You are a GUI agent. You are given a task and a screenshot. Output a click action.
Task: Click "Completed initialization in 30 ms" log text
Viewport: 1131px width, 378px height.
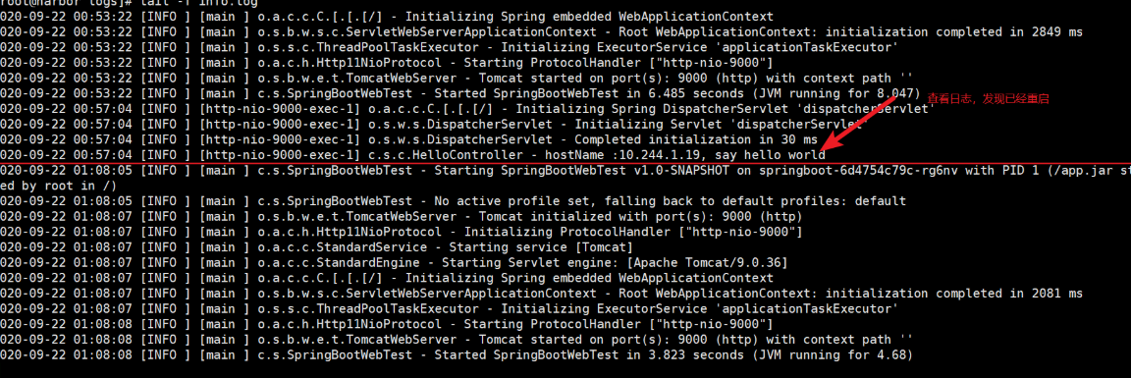[693, 139]
